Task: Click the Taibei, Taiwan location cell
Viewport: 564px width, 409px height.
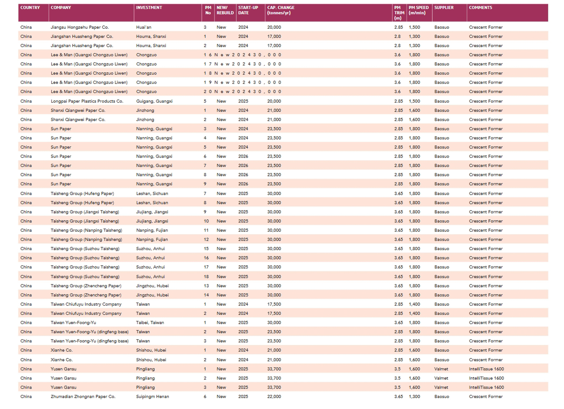Action: (150, 322)
